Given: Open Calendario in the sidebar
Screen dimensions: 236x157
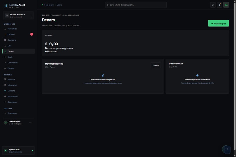Looking at the screenshot, I should tap(18, 40).
